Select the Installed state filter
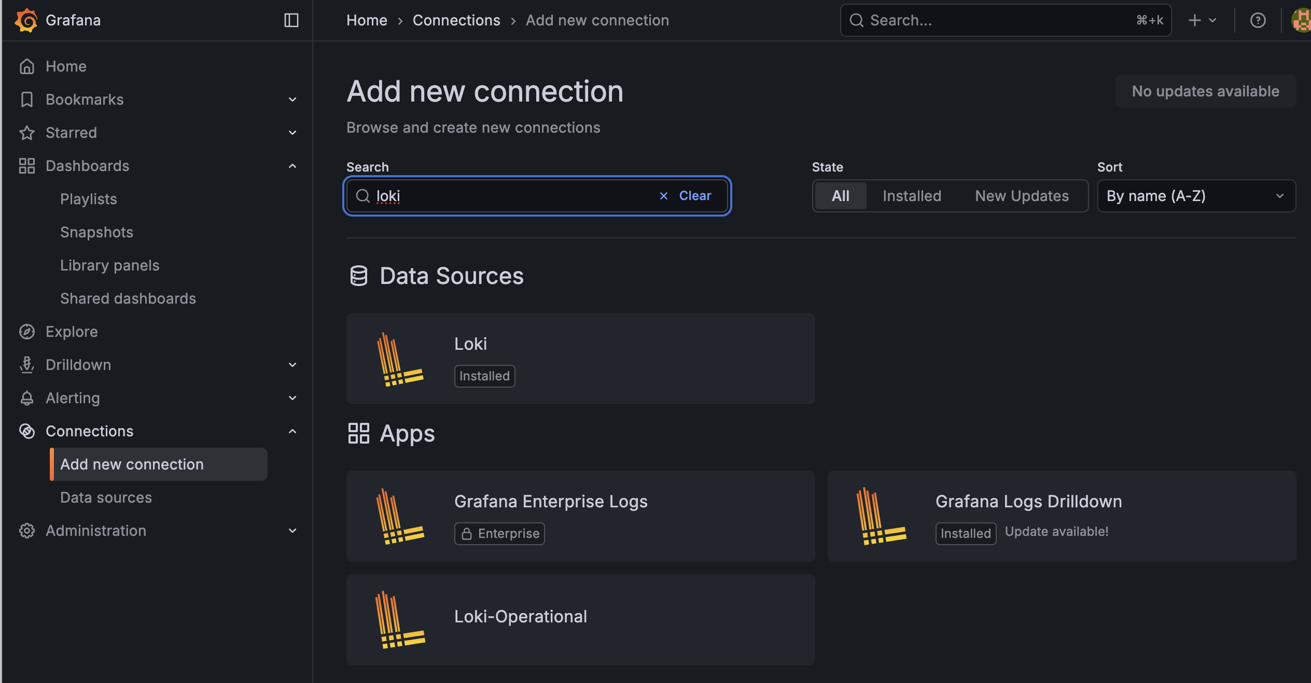This screenshot has width=1311, height=683. click(x=912, y=196)
